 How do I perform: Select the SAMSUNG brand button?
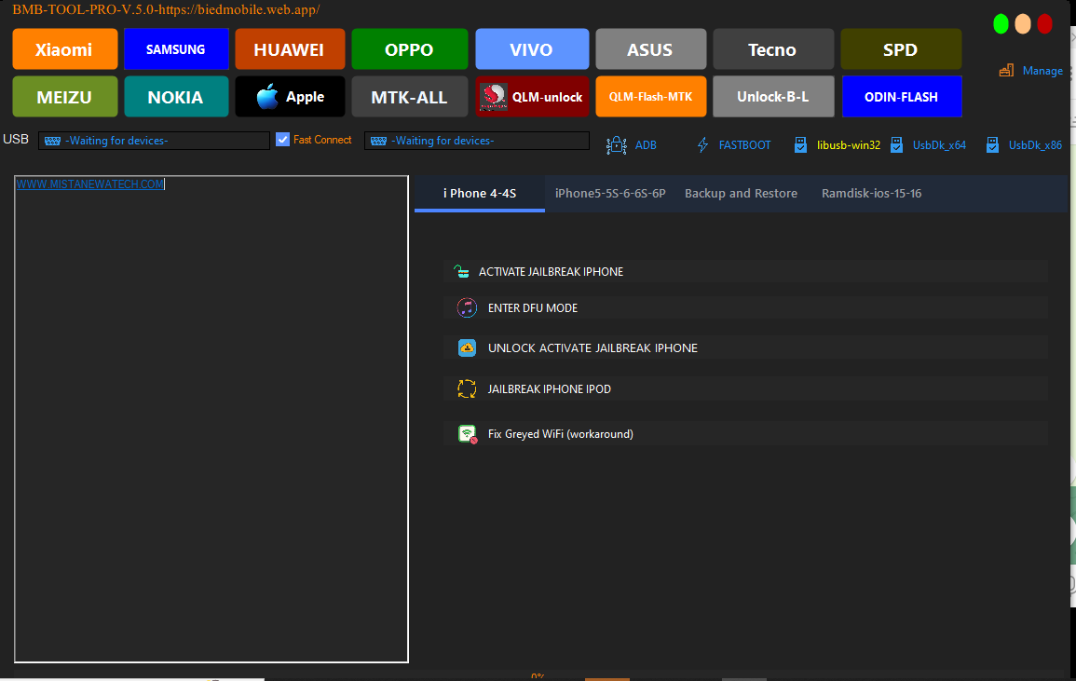176,49
